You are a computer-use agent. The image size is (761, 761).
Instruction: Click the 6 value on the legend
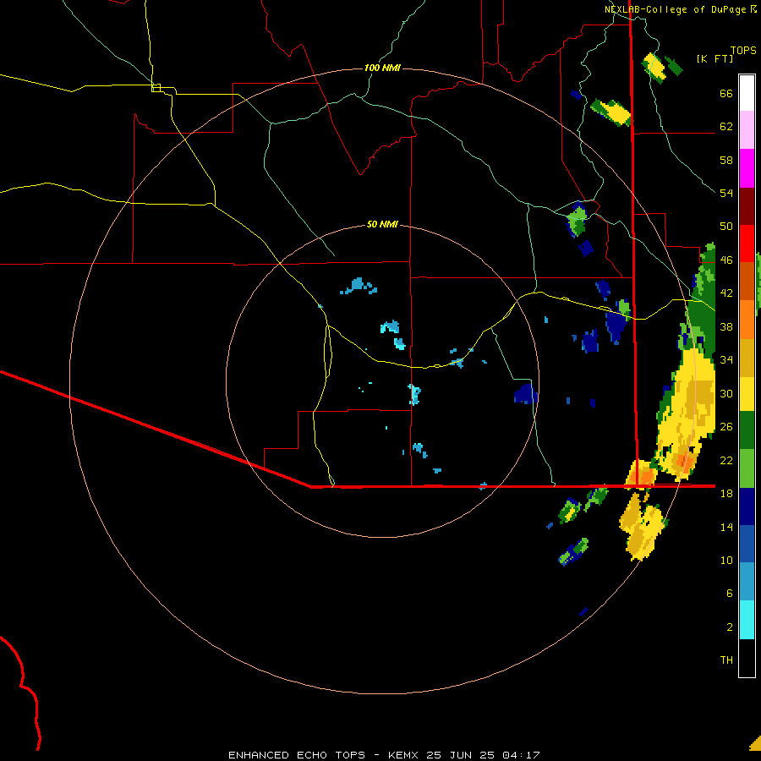click(x=729, y=593)
